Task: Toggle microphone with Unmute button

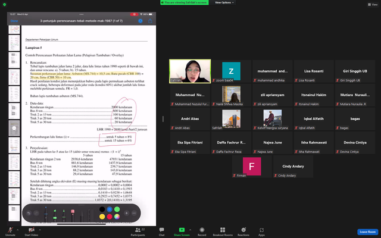Action: (10, 232)
